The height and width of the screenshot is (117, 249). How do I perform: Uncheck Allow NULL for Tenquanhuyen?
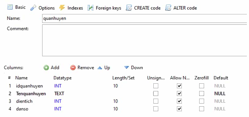[x=179, y=94]
